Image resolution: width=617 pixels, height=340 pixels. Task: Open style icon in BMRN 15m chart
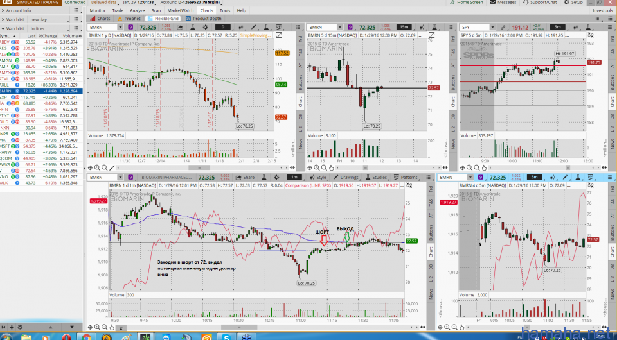coord(422,27)
